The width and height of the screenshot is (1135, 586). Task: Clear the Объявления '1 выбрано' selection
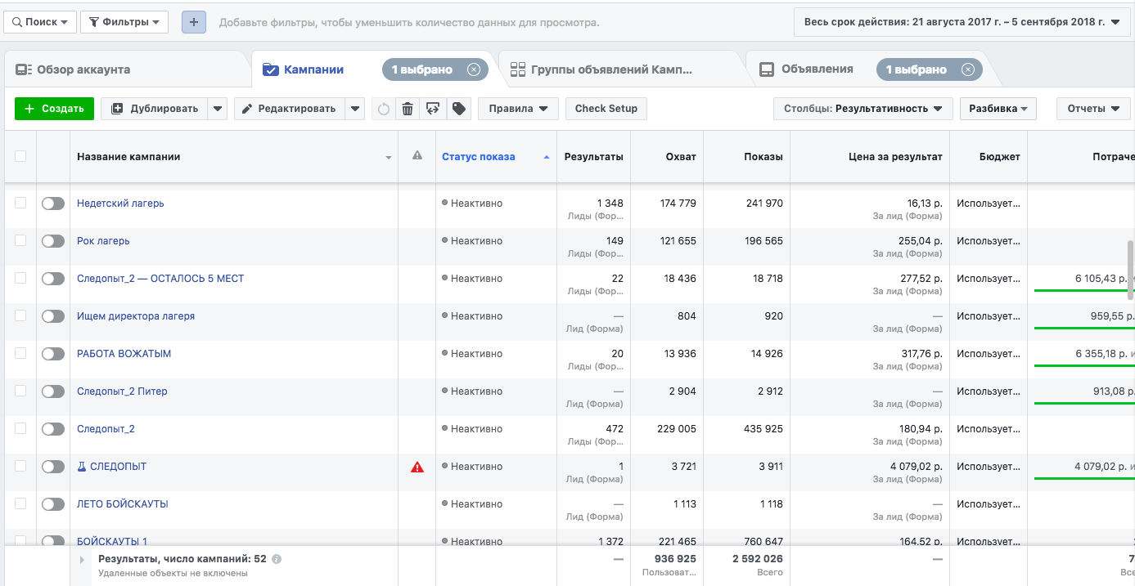pos(968,69)
